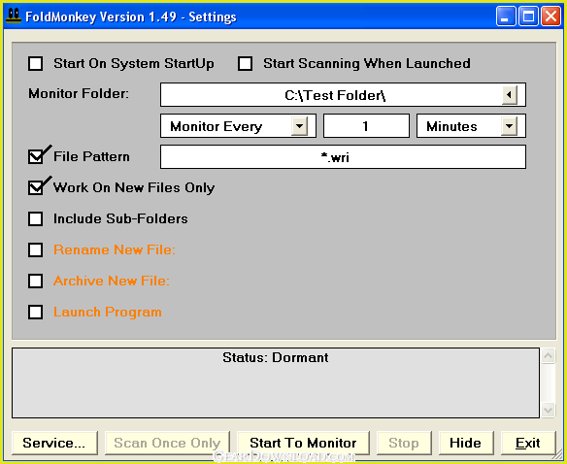This screenshot has width=567, height=464.
Task: Click the FoldMonkey app icon in title bar
Action: click(x=14, y=17)
